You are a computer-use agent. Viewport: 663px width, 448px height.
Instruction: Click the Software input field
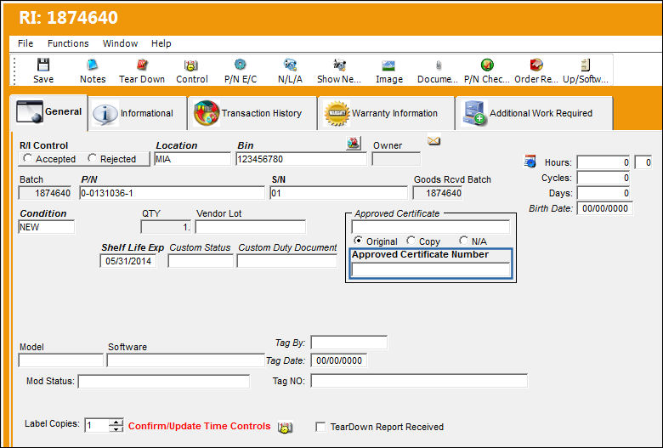pos(185,360)
